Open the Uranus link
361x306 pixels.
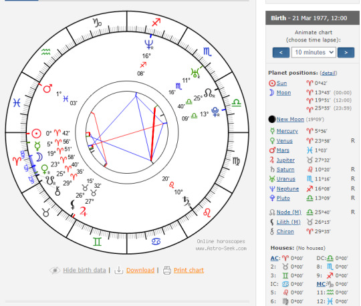tap(285, 179)
